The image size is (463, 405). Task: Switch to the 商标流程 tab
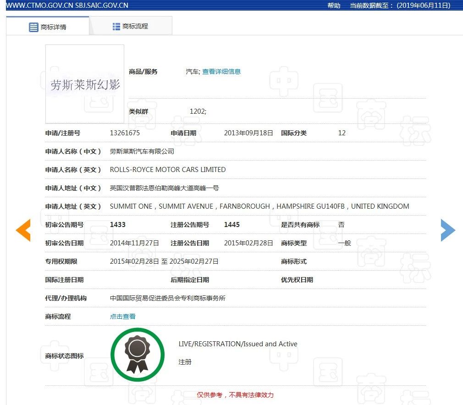tap(131, 26)
